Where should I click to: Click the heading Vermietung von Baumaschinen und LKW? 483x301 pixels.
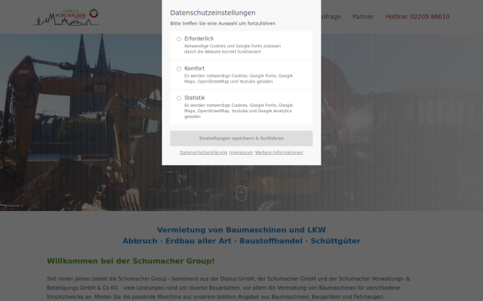(242, 230)
